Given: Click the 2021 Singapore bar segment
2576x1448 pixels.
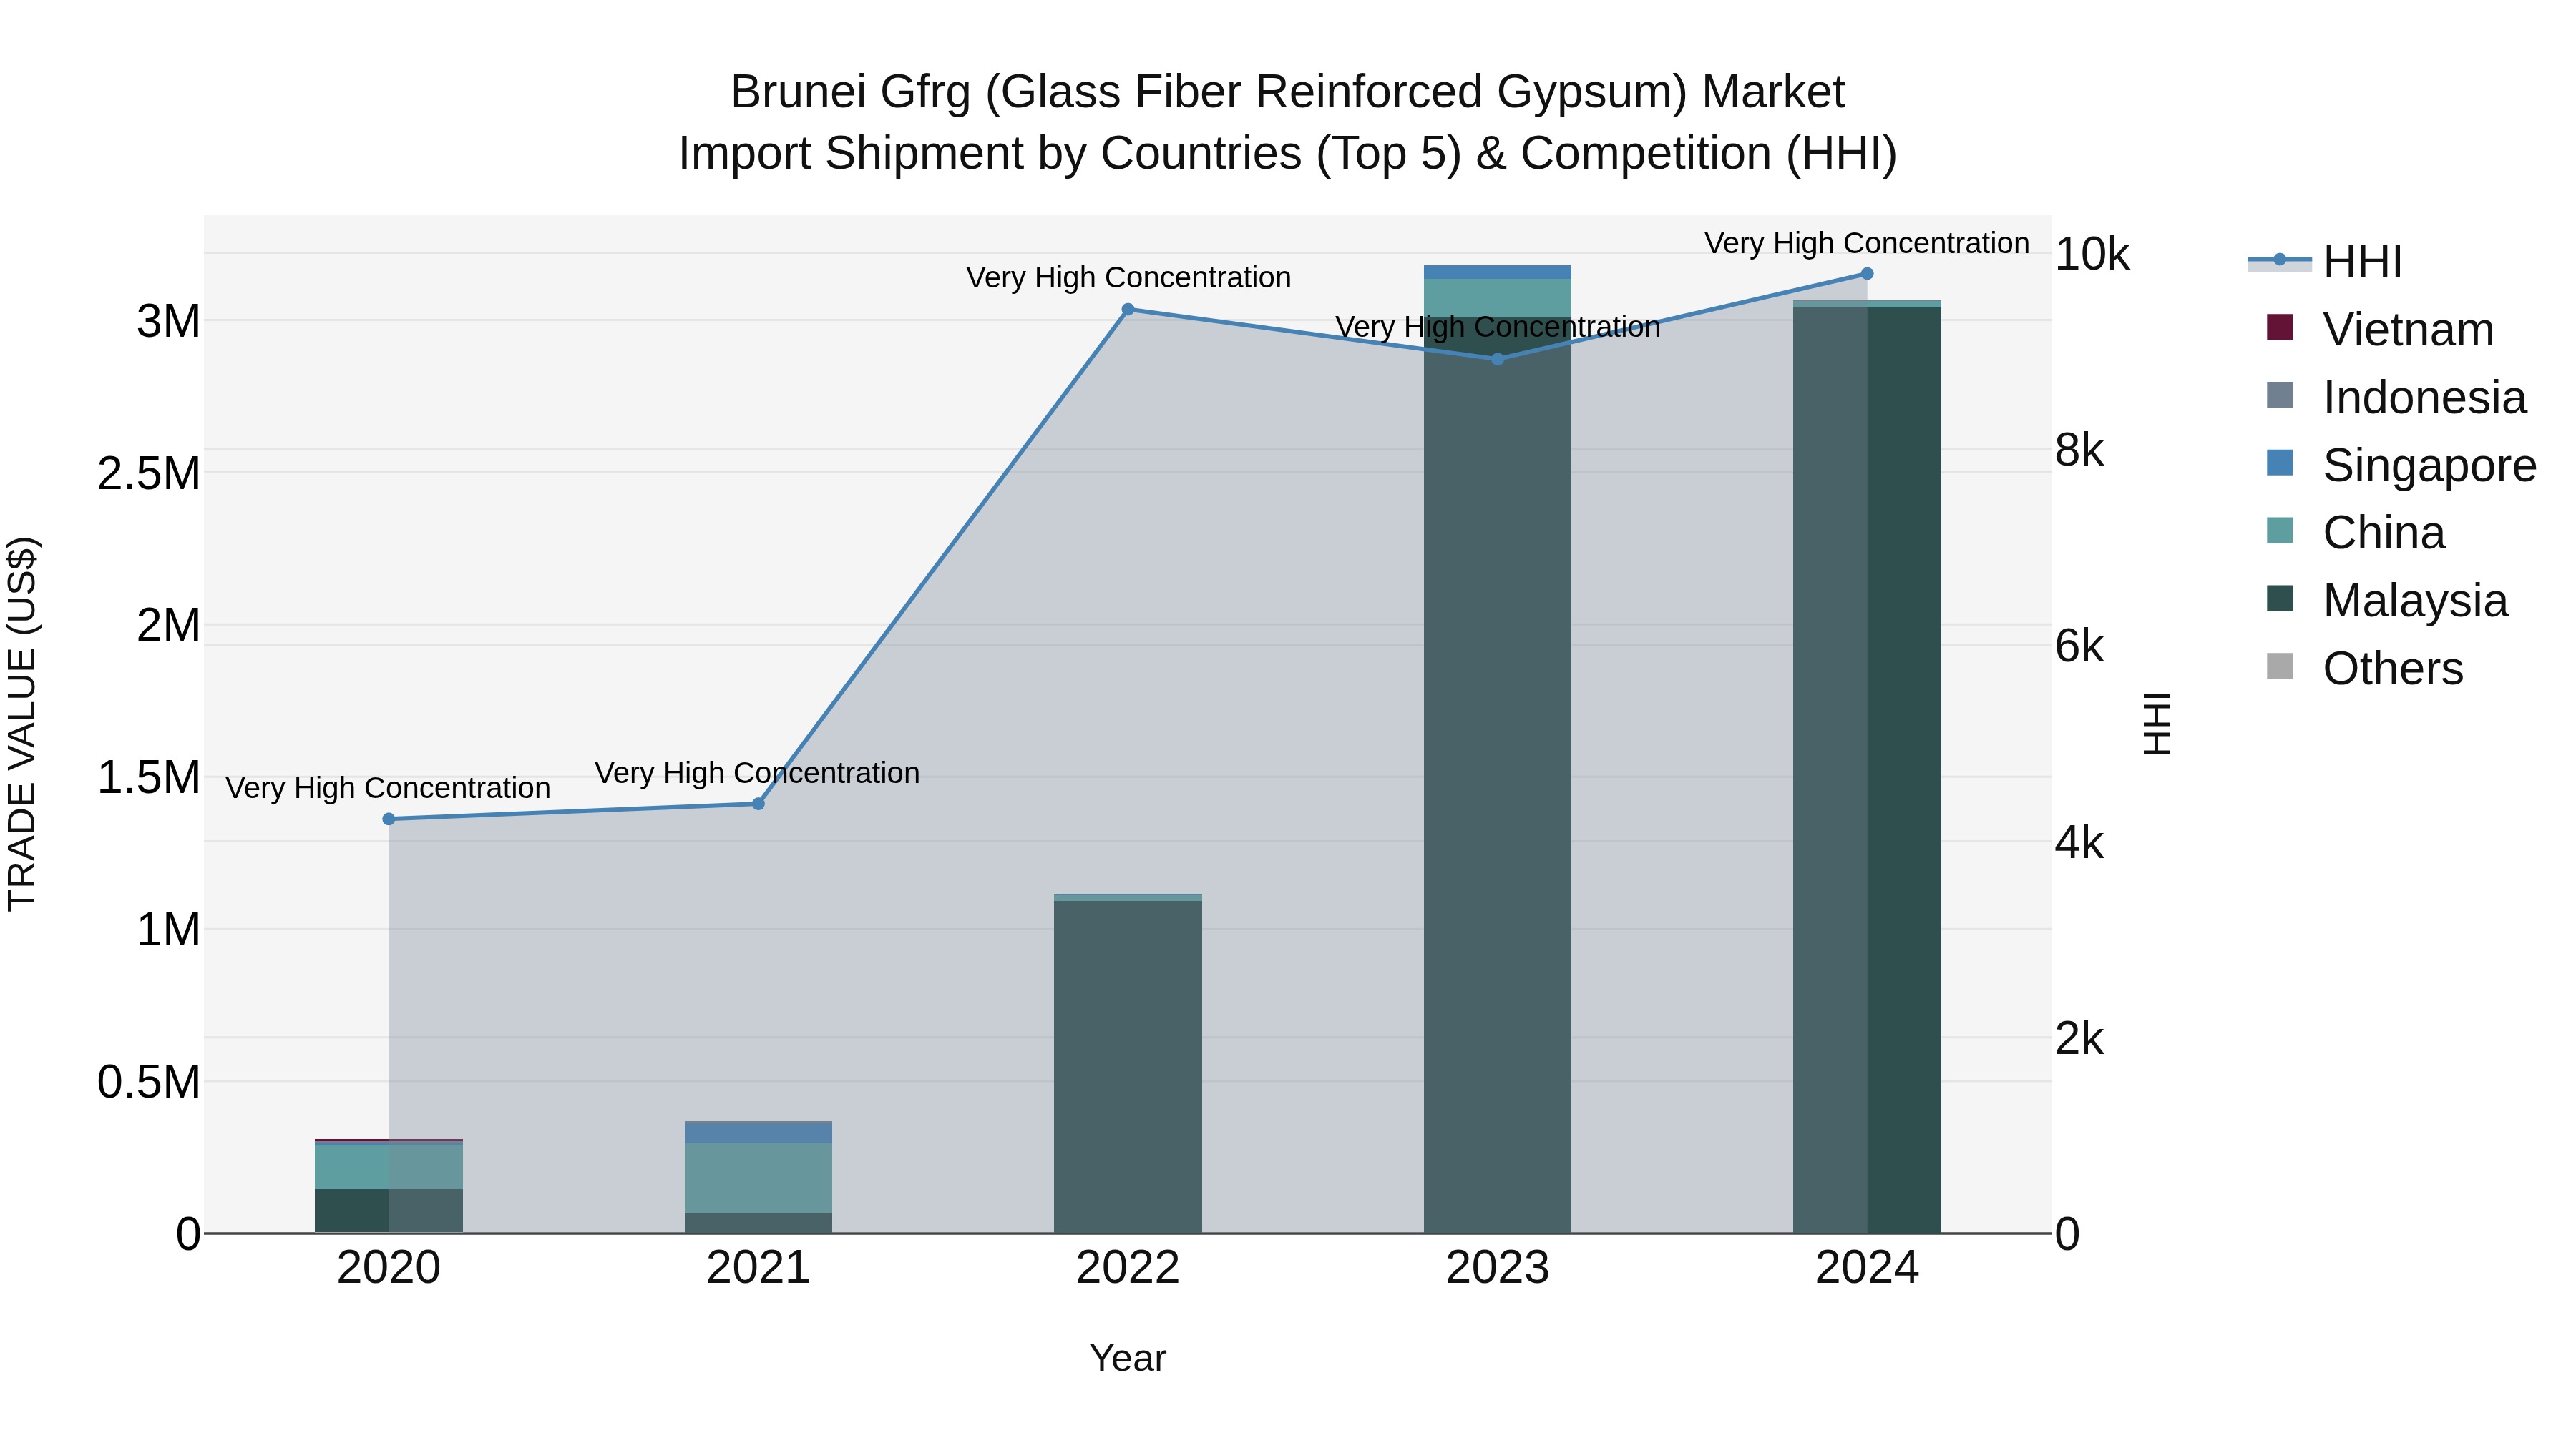Looking at the screenshot, I should click(x=758, y=1133).
